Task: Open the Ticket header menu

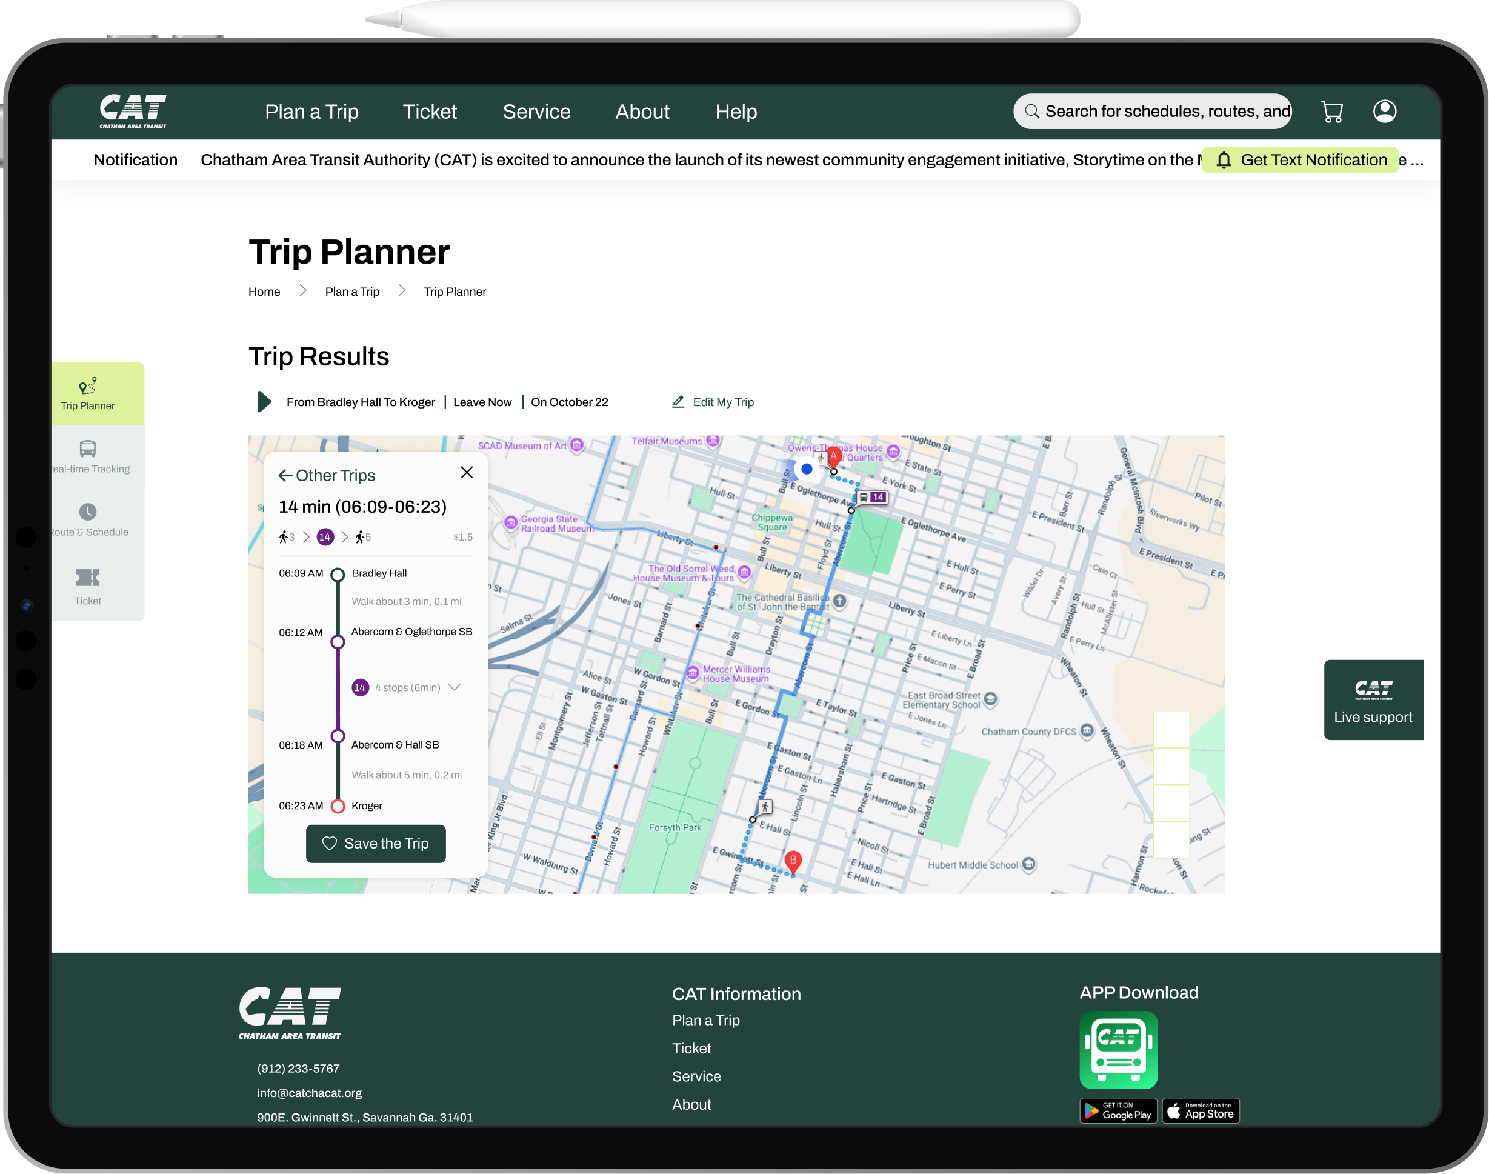Action: tap(430, 112)
